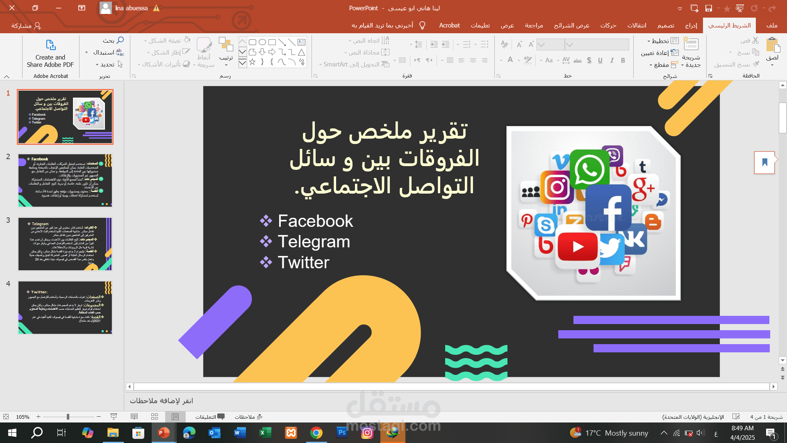This screenshot has width=787, height=443.
Task: Open the File (ملف) tab
Action: coord(772,25)
